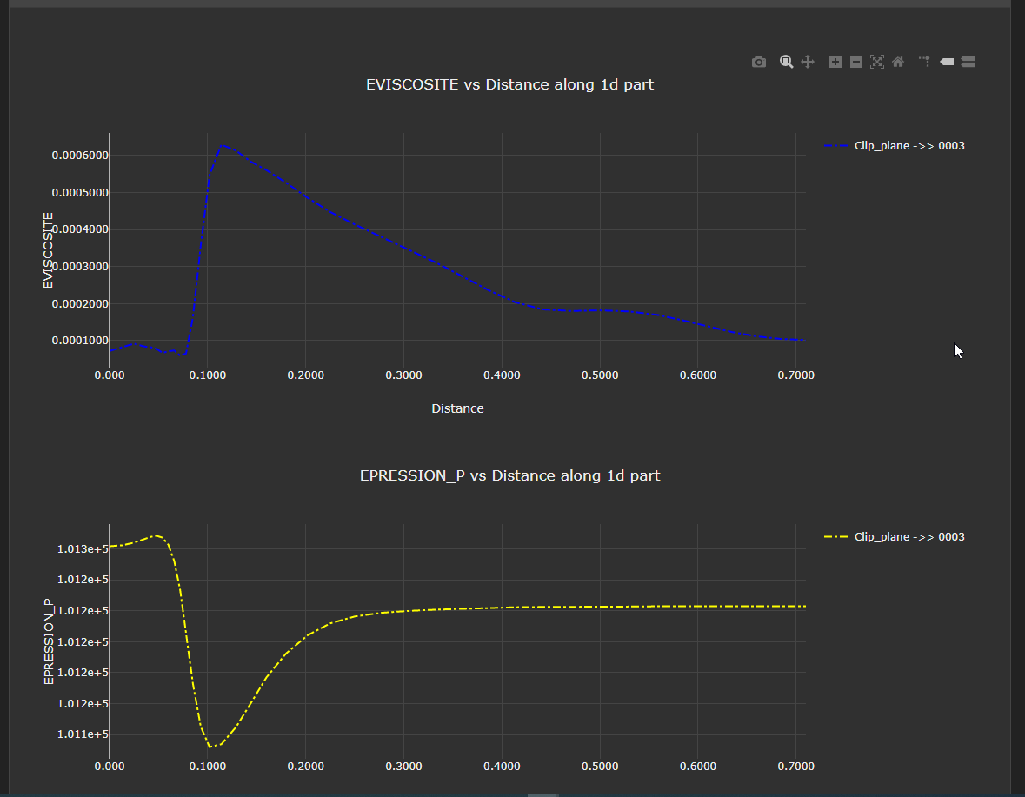
Task: Click the EVISCOSITE y-axis label
Action: click(x=49, y=250)
